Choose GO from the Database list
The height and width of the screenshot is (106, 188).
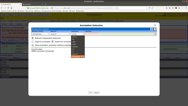[78, 49]
